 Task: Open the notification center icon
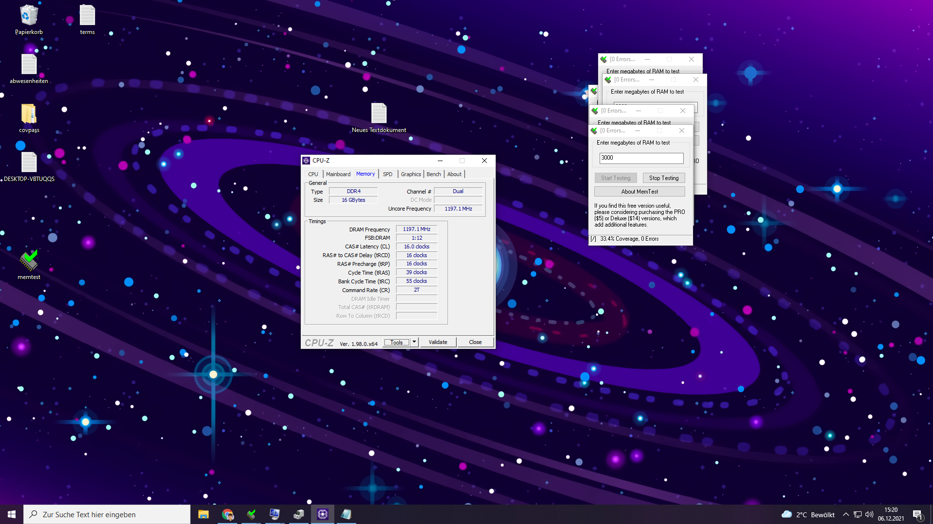point(917,514)
